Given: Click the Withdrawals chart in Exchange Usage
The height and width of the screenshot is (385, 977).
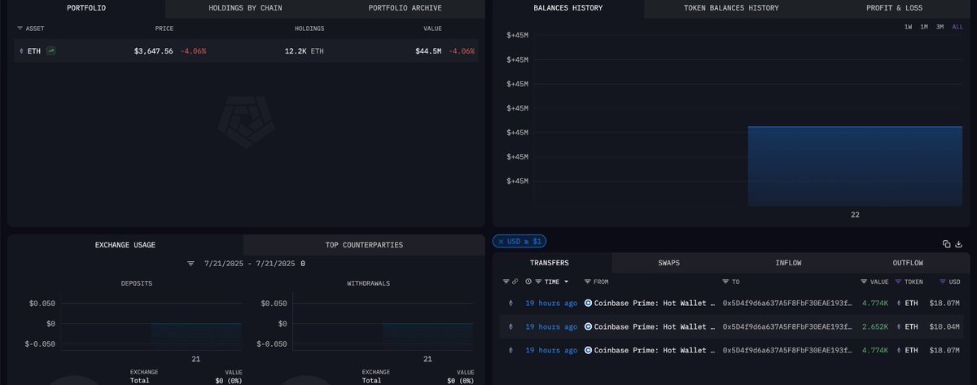Looking at the screenshot, I should click(383, 323).
